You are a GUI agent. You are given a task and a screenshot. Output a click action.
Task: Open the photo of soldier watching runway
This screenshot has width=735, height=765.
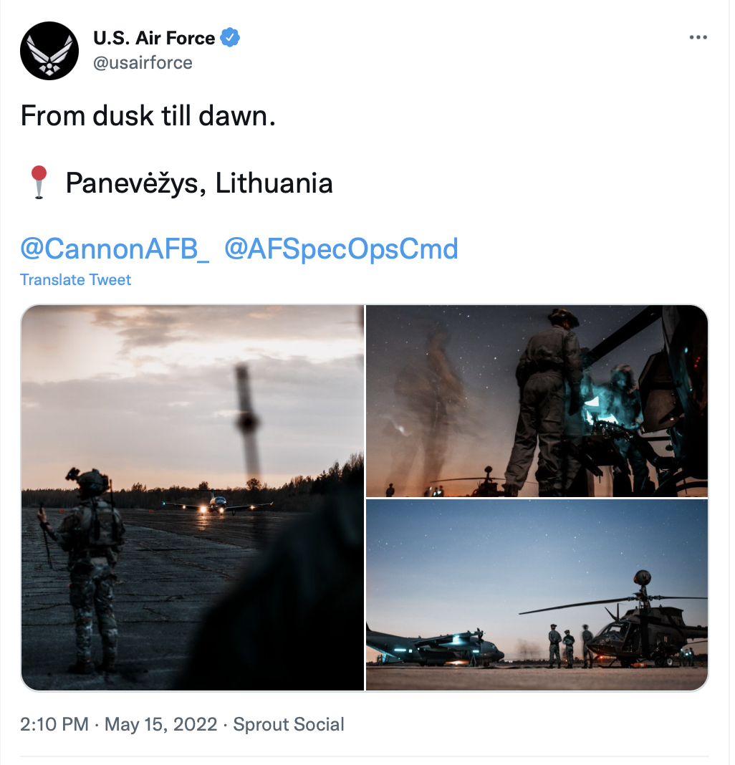click(192, 498)
